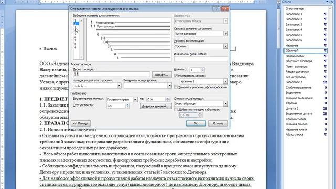Toggle the 'Нумеровать заново' checkbox
336x189 pixels.
coord(176,76)
